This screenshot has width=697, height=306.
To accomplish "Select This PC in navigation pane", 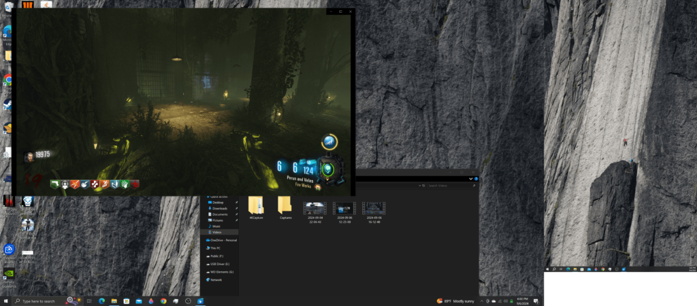I will coord(215,248).
